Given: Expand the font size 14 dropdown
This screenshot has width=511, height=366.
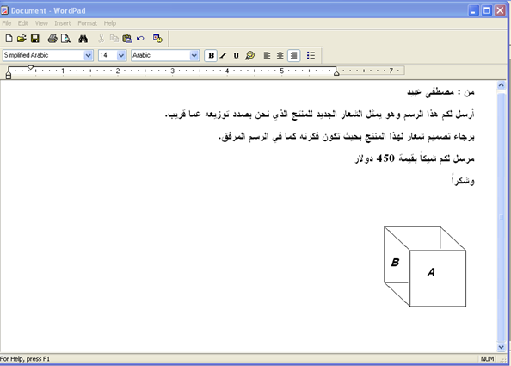Looking at the screenshot, I should (121, 55).
